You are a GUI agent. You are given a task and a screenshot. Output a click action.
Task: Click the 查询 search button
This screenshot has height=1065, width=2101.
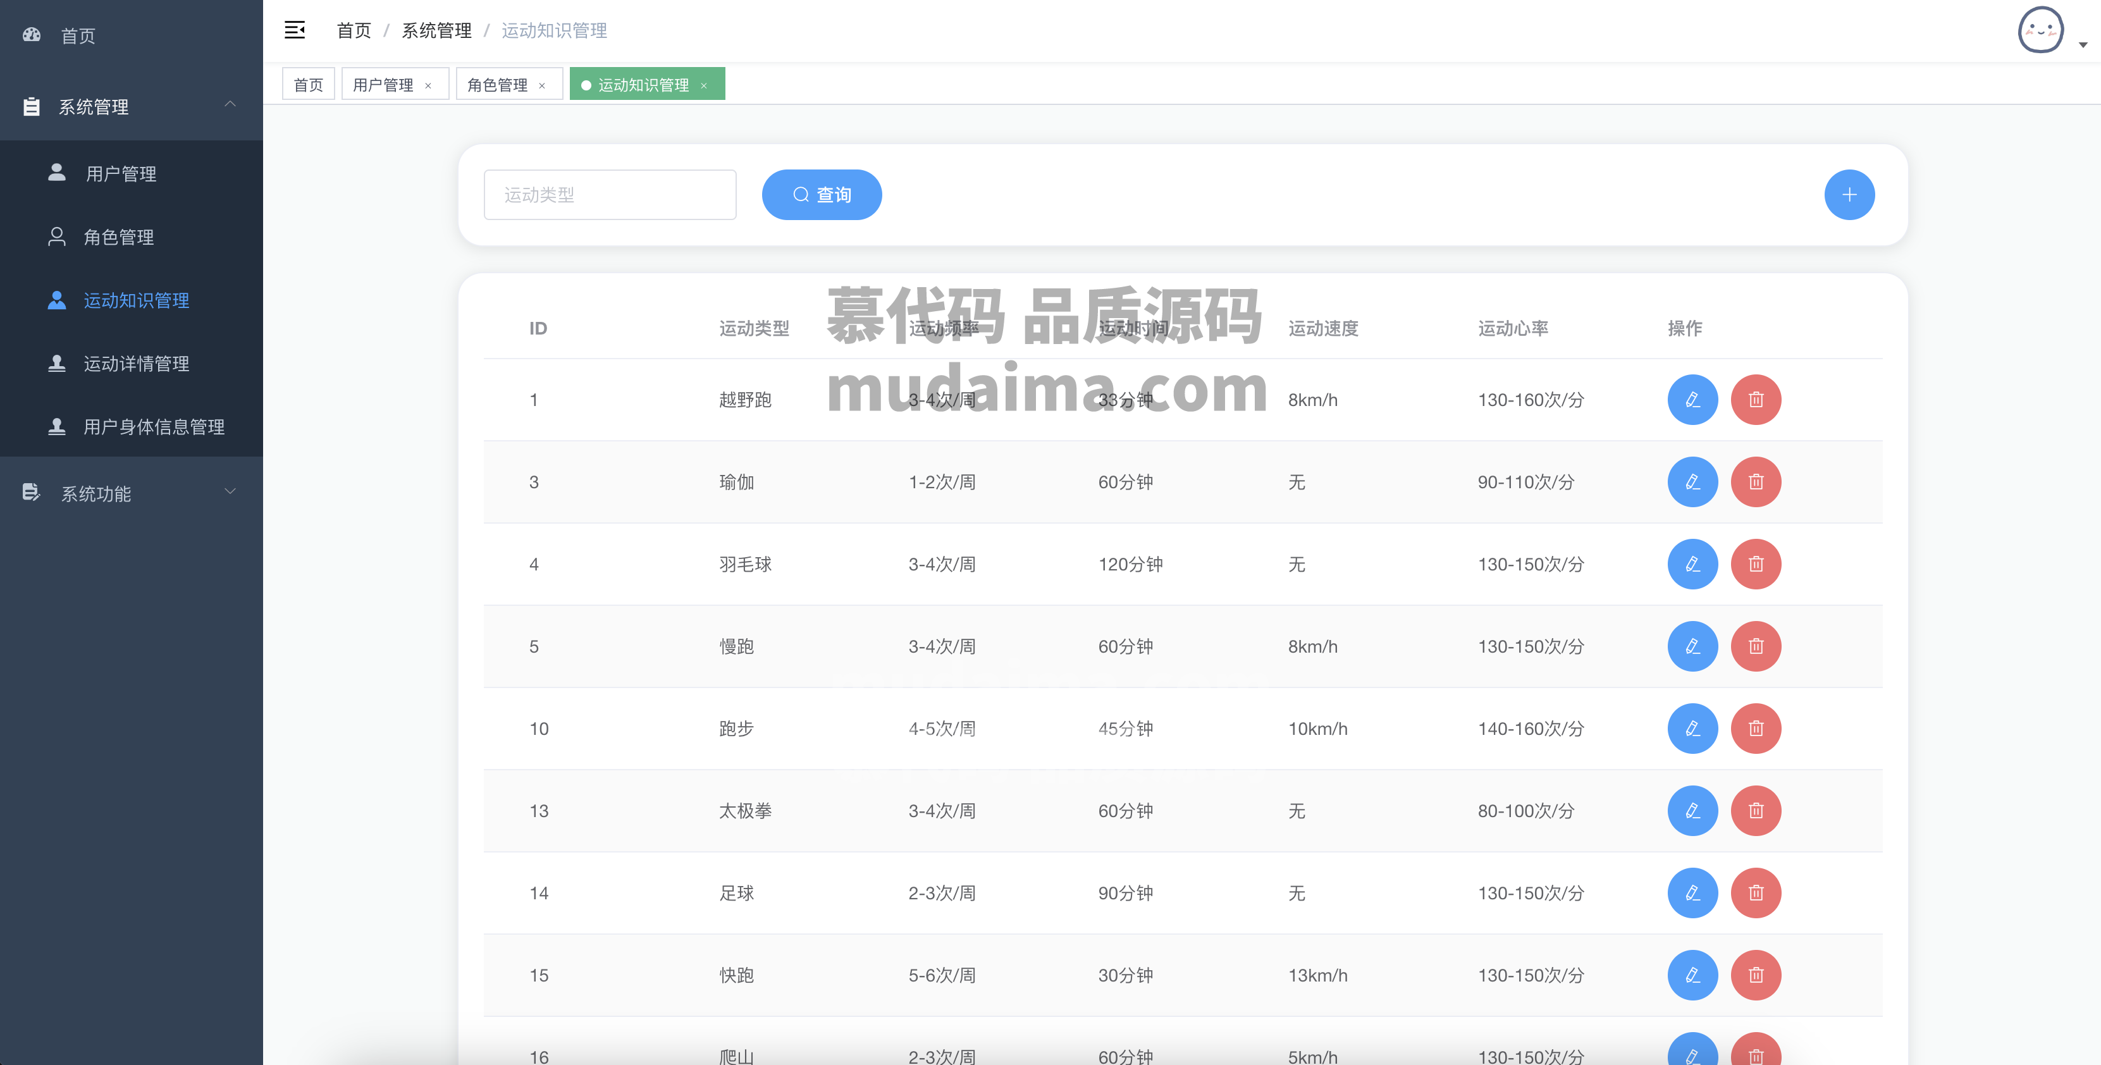[822, 195]
